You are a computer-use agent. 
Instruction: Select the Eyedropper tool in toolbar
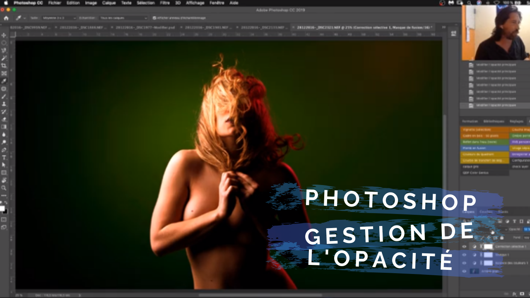click(4, 81)
